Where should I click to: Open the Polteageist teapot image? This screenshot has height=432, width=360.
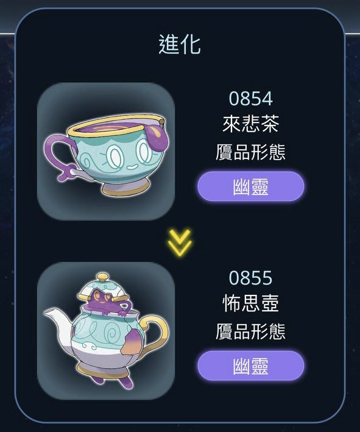[x=106, y=331]
